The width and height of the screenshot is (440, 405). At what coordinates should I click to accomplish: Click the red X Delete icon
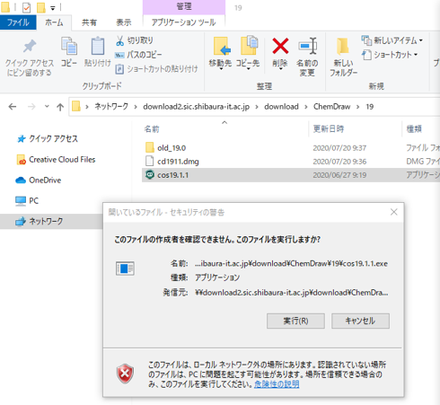point(280,46)
